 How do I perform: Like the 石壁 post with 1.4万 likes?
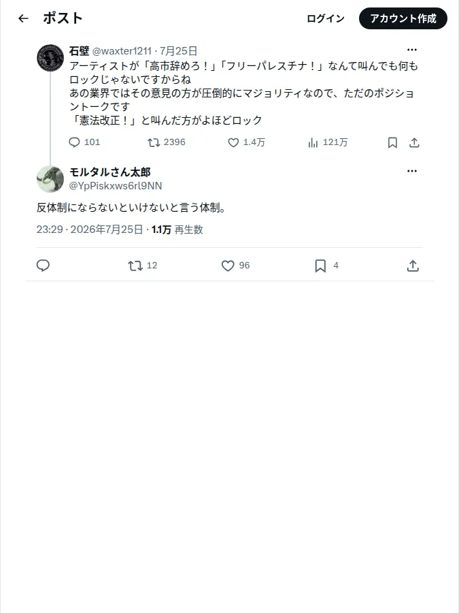233,142
